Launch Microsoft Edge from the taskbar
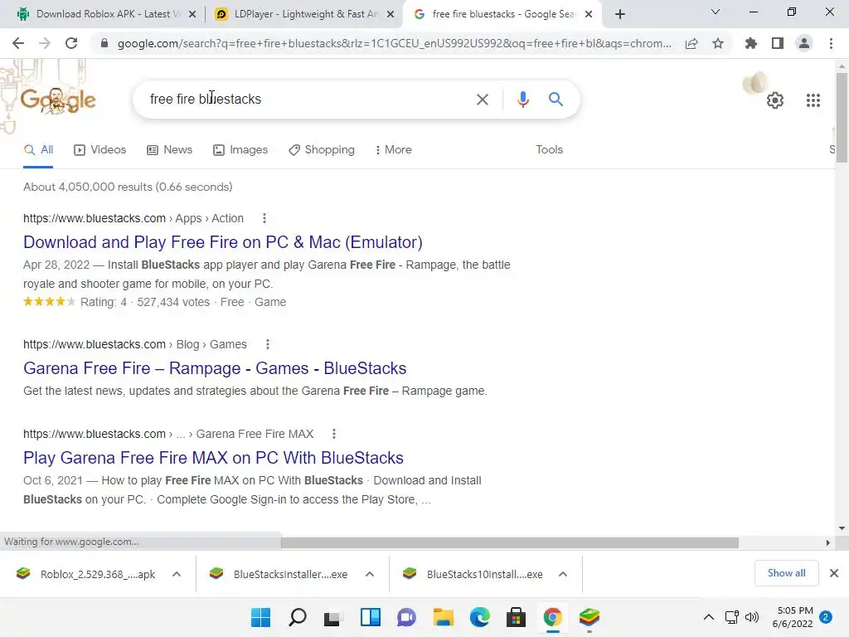The height and width of the screenshot is (637, 849). coord(480,617)
